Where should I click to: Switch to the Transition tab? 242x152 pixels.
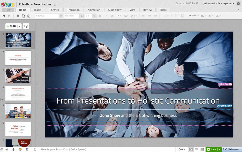(x=73, y=10)
